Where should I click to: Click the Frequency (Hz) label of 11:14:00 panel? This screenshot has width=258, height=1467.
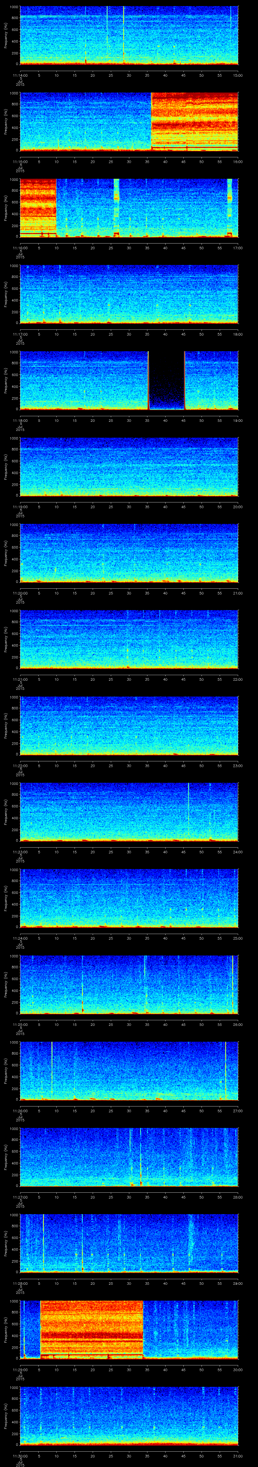pos(6,35)
